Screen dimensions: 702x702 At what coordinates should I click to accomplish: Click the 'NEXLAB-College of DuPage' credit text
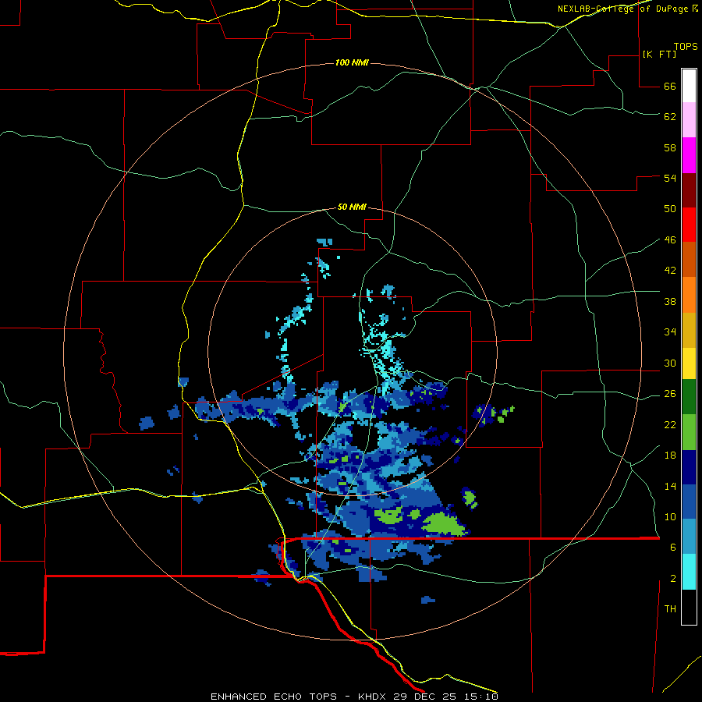(x=622, y=9)
